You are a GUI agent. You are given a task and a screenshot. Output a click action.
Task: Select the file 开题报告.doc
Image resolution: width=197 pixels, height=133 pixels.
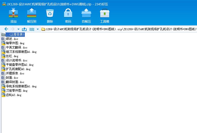[15, 73]
